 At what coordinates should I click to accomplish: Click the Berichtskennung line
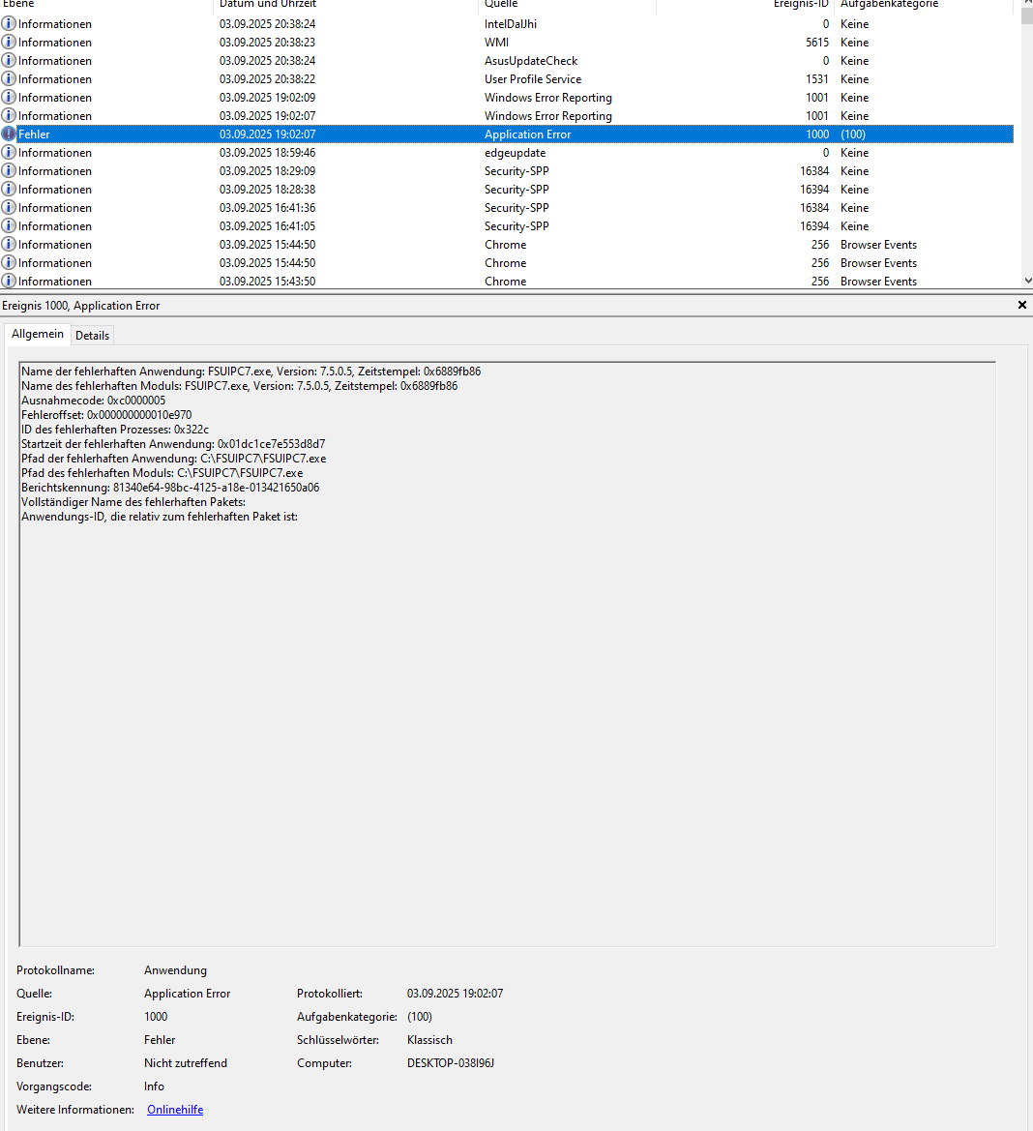point(170,488)
